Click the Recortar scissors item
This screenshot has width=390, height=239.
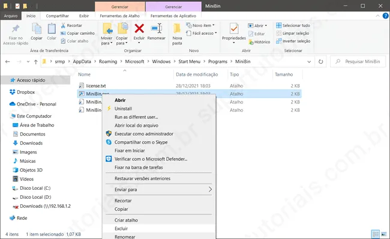(x=71, y=25)
